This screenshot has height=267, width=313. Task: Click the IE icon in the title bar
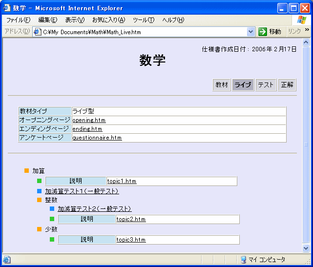7,8
